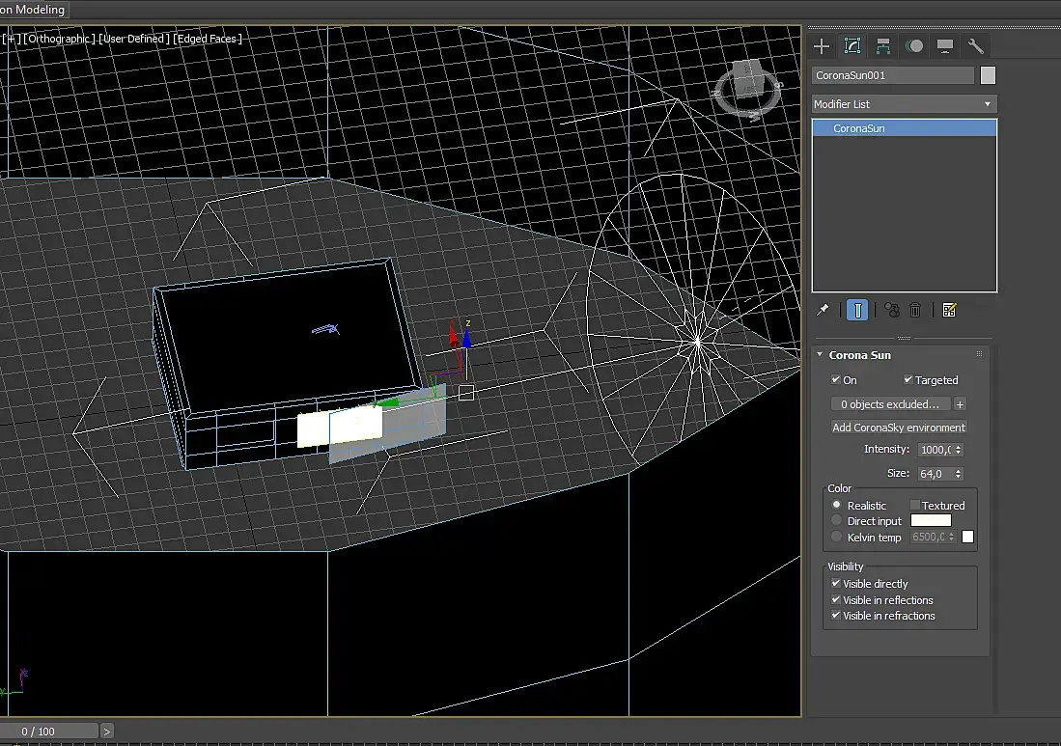This screenshot has width=1061, height=746.
Task: Toggle Show End Result button
Action: click(x=856, y=310)
